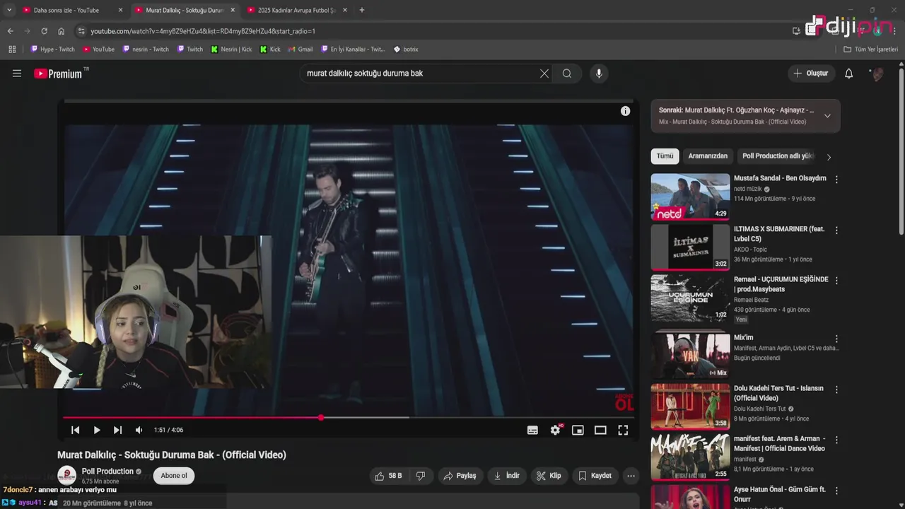Select the Tümü filter chip
Image resolution: width=905 pixels, height=509 pixels.
click(x=665, y=156)
